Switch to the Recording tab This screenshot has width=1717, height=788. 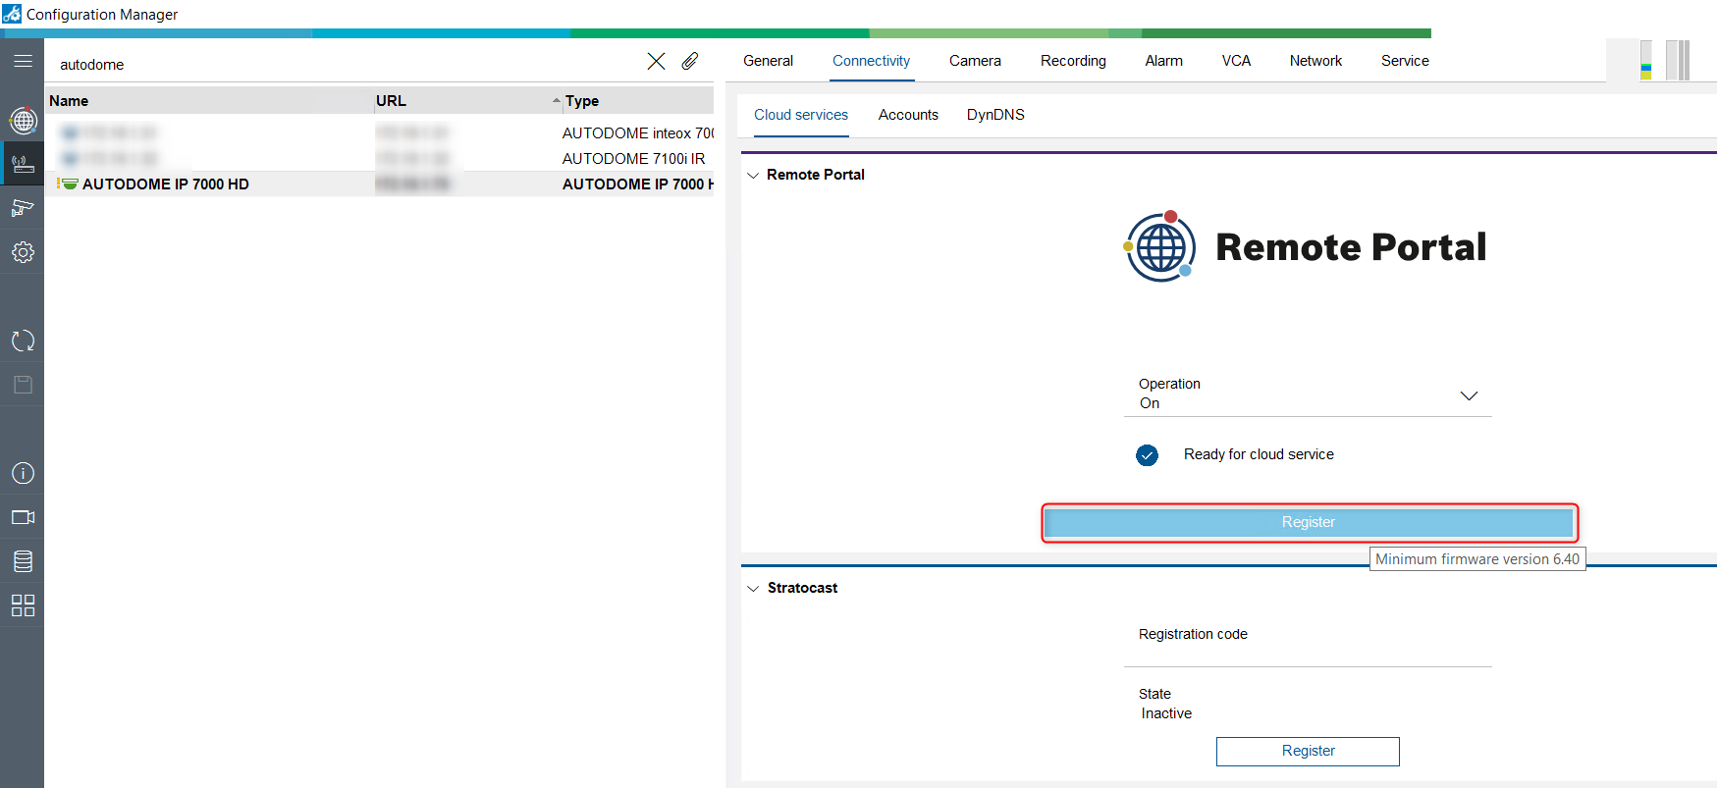point(1073,61)
